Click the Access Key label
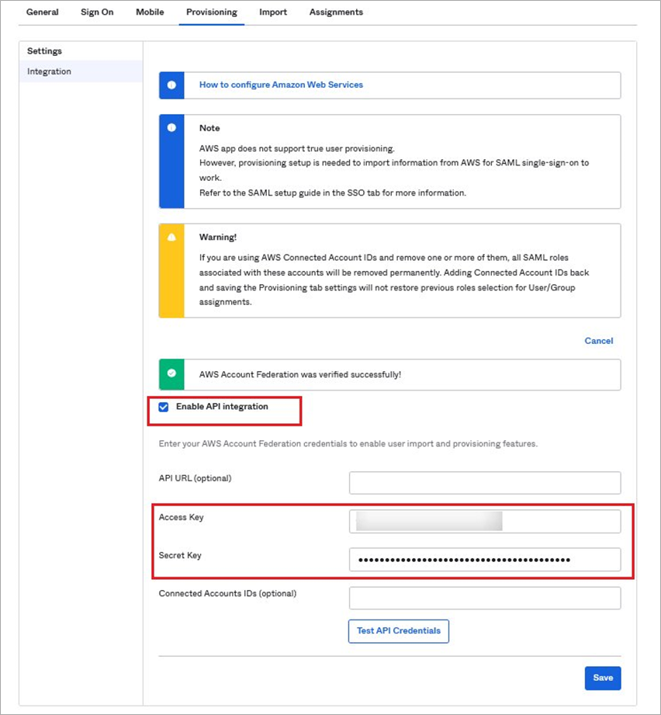The height and width of the screenshot is (715, 661). click(182, 517)
